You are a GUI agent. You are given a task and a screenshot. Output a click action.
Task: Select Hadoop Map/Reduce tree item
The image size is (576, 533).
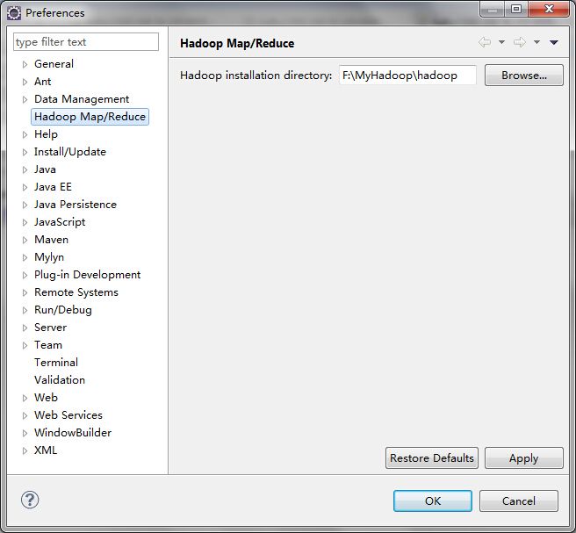[90, 117]
